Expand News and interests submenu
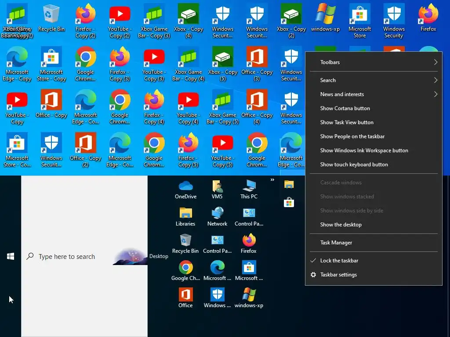This screenshot has width=450, height=337. pyautogui.click(x=374, y=94)
